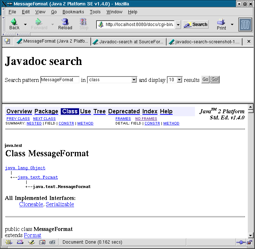Open the Edit menu
Screen dimensions: 255x249
tap(26, 12)
